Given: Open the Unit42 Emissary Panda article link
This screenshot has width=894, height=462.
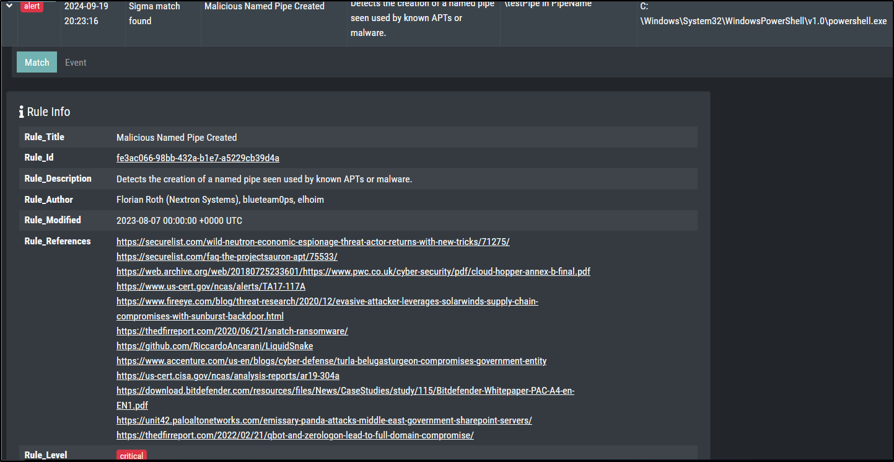Looking at the screenshot, I should [x=323, y=420].
